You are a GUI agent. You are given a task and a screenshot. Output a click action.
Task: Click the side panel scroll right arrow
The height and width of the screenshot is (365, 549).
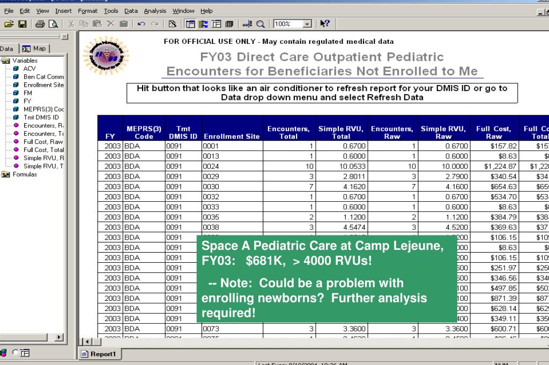(x=58, y=337)
